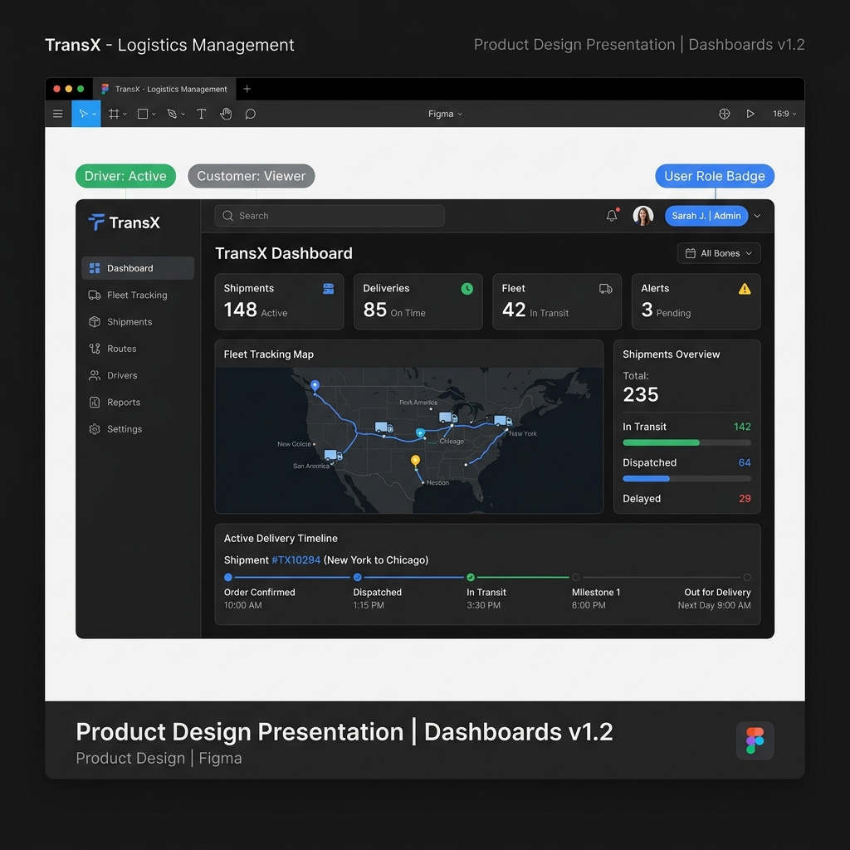Click the Settings gear icon in sidebar
Image resolution: width=850 pixels, height=850 pixels.
click(95, 429)
